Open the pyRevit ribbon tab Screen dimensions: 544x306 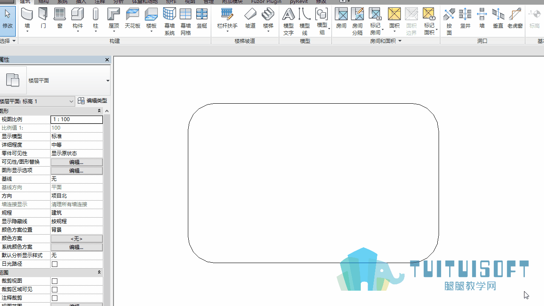(299, 2)
